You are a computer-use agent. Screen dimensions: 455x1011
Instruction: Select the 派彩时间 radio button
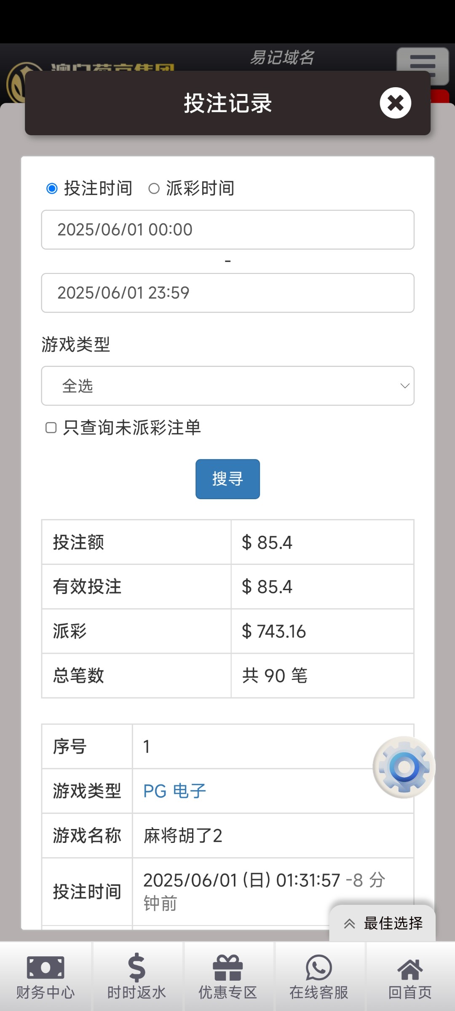154,188
